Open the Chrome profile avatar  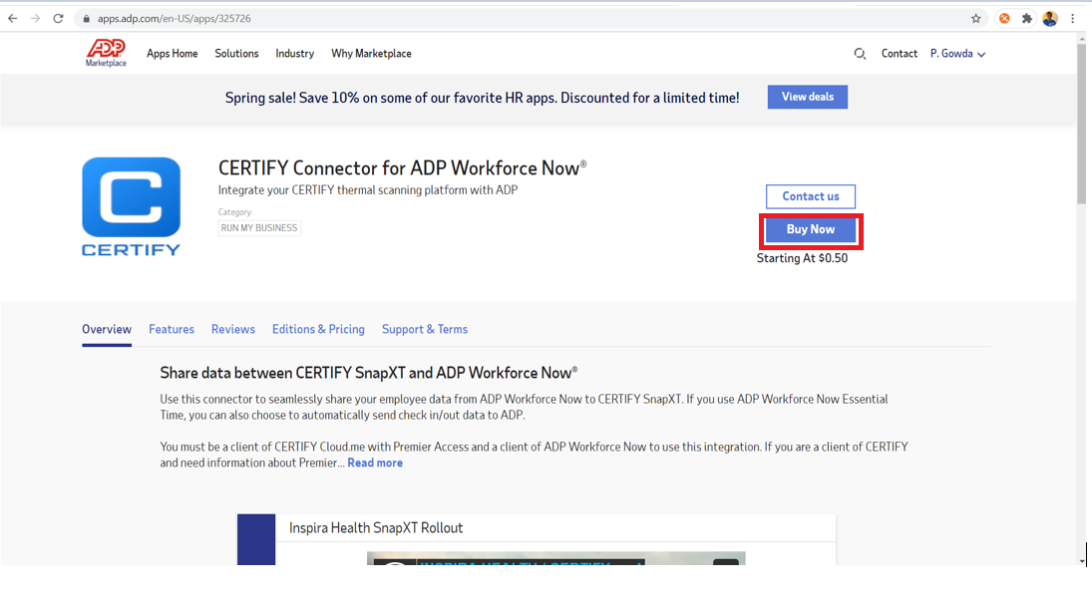1050,19
